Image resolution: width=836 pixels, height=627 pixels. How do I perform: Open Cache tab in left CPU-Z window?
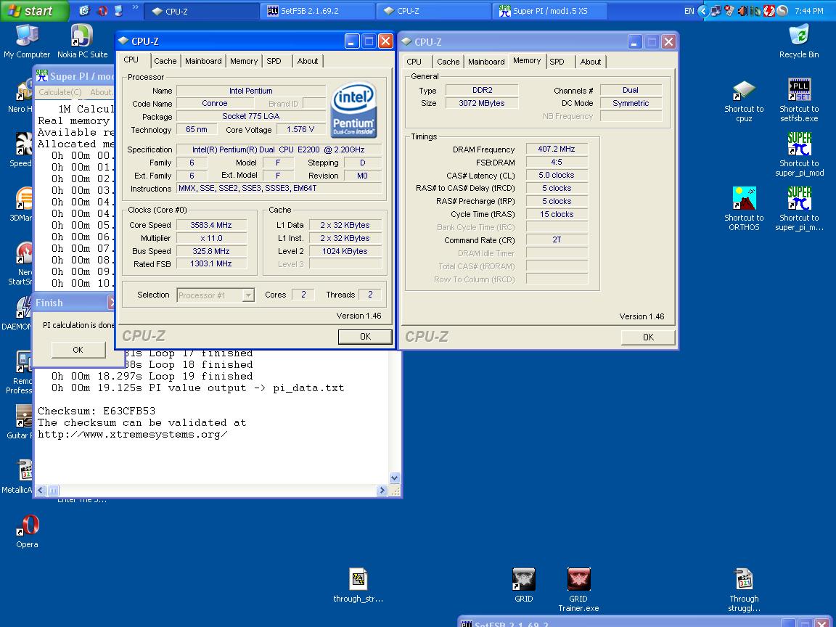point(165,61)
